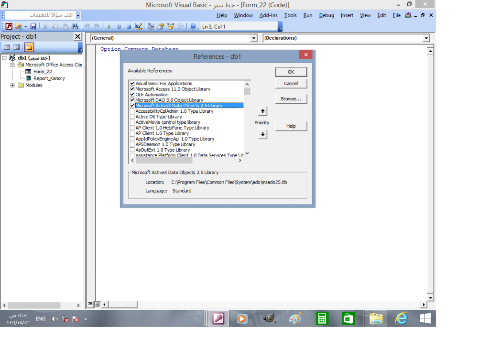Open the File menu

397,15
